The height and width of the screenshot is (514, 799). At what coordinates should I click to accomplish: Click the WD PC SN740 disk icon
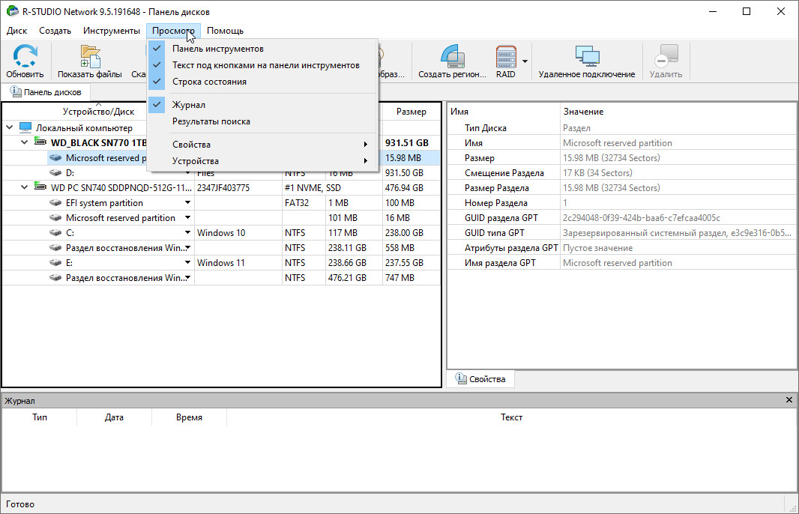coord(40,188)
